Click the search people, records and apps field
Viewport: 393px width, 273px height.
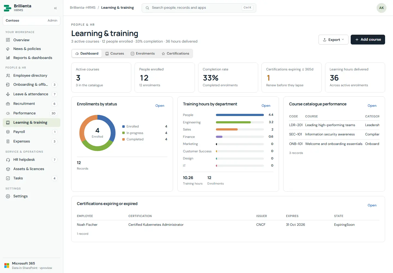click(199, 8)
